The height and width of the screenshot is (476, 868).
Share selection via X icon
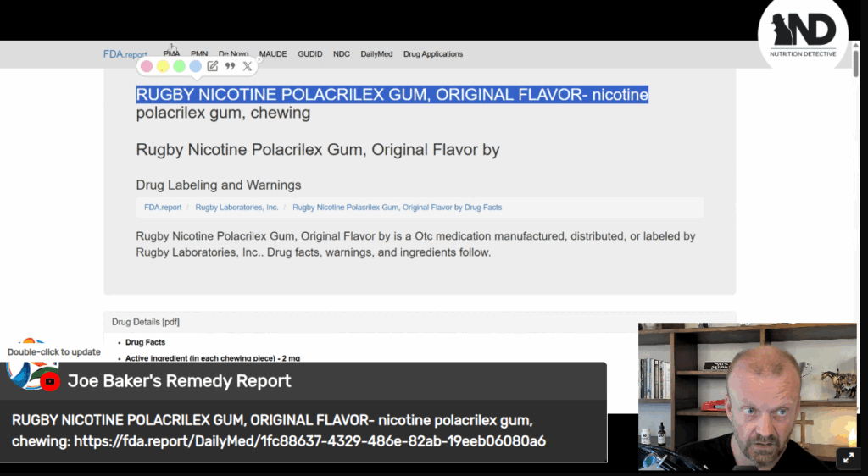point(248,66)
